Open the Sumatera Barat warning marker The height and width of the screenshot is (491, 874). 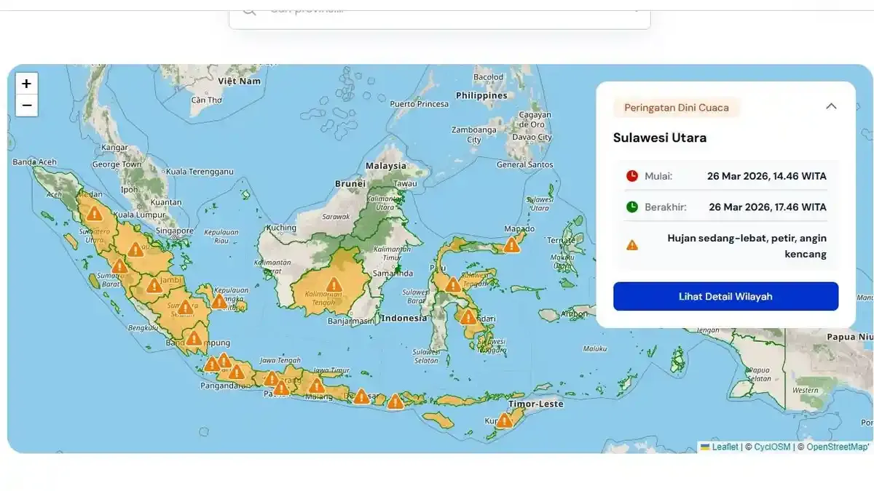point(119,266)
